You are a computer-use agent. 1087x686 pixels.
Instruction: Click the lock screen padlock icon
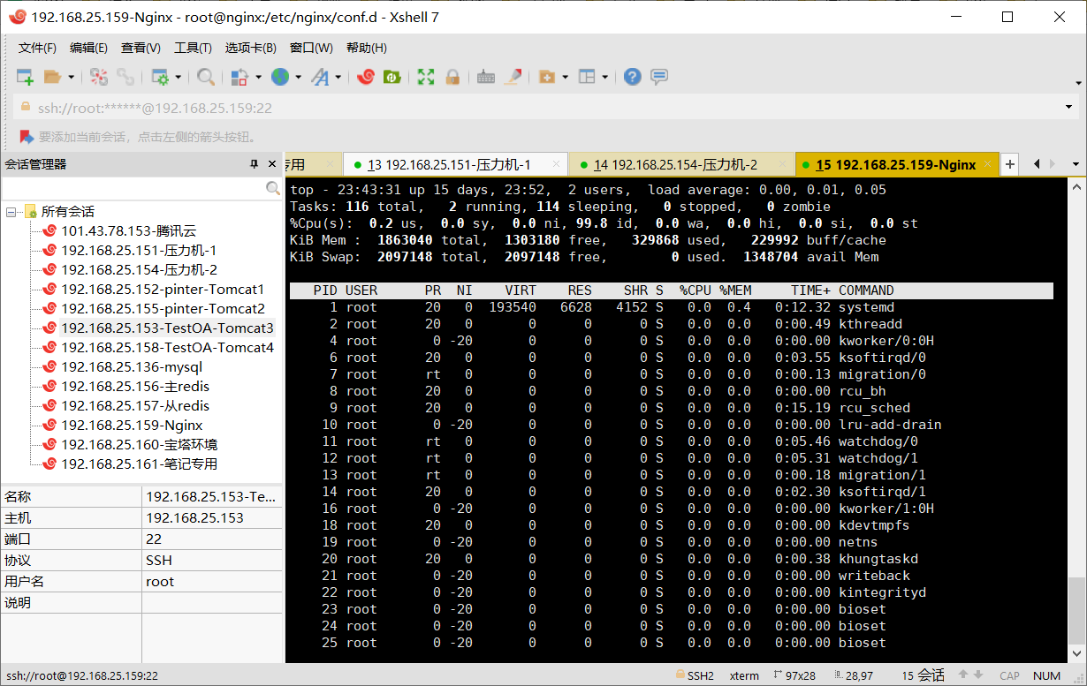click(452, 77)
